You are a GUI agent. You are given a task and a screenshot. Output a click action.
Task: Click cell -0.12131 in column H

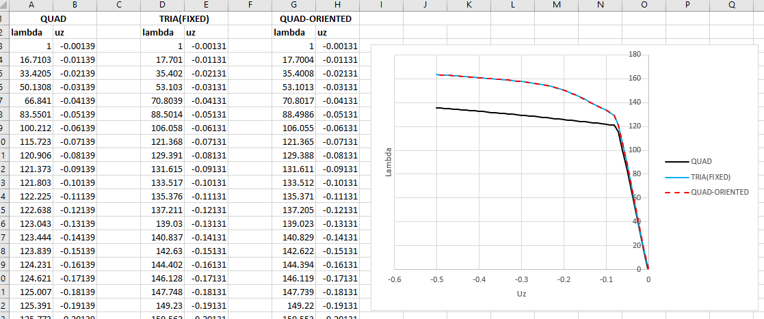(x=337, y=210)
